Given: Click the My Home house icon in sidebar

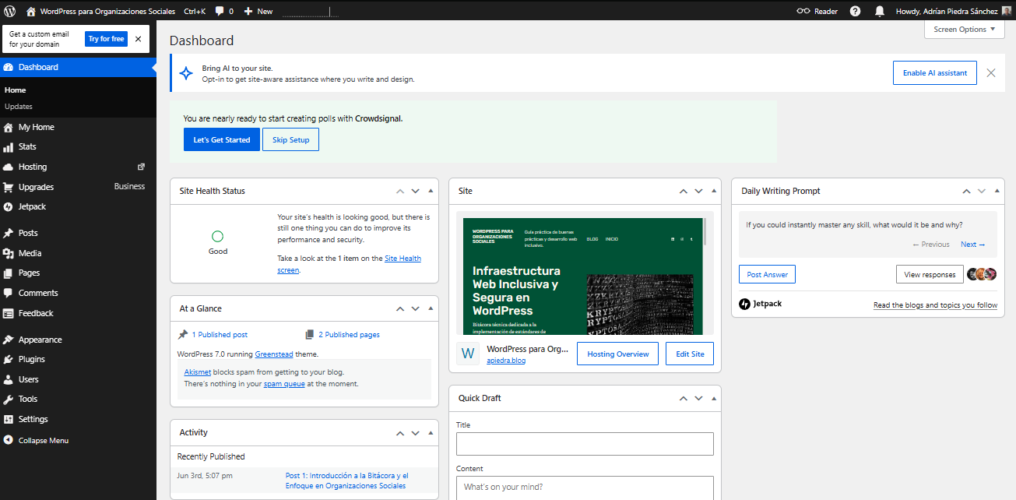Looking at the screenshot, I should [x=9, y=127].
